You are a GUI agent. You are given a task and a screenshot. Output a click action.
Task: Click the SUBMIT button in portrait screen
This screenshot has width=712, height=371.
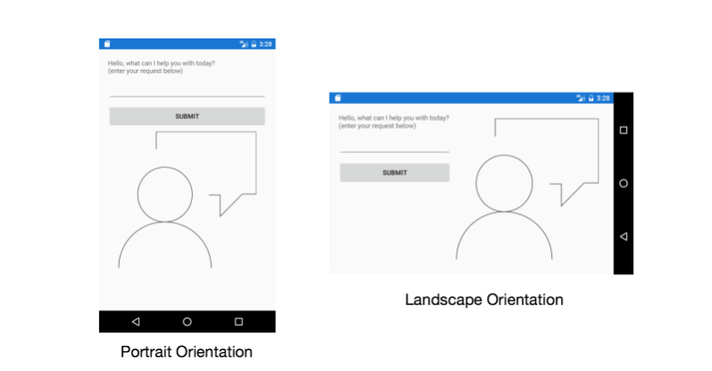187,116
